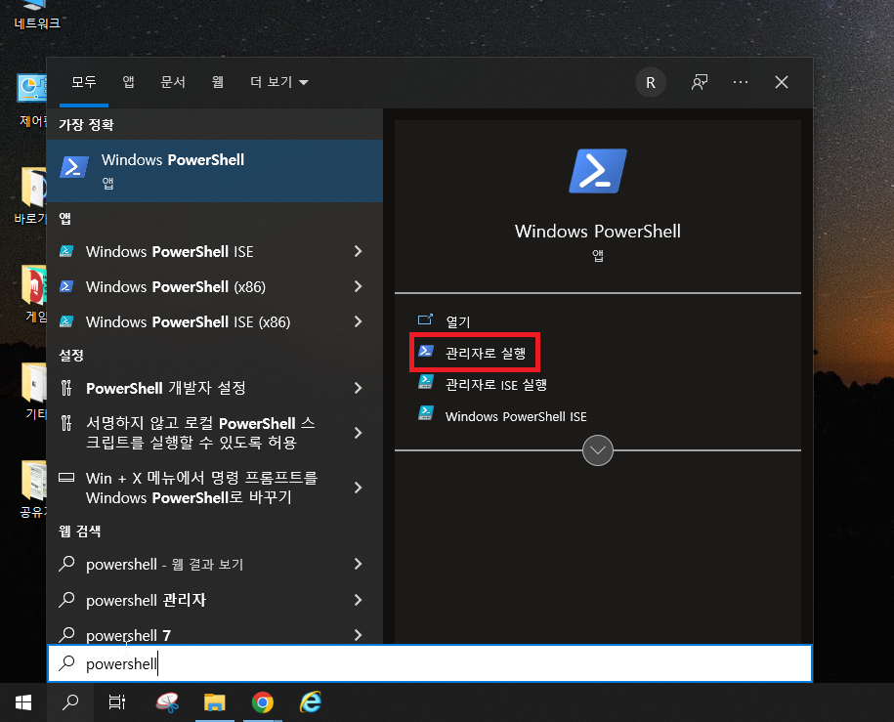Select Windows PowerShell ISE (x86) app icon
This screenshot has width=894, height=722.
66,321
